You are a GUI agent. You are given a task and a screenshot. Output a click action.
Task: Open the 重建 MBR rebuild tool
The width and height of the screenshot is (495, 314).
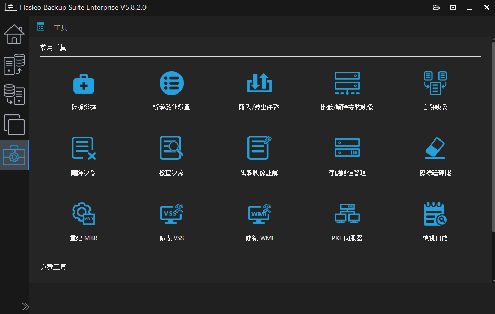point(83,214)
